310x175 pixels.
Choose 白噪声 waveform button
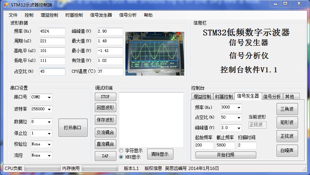pyautogui.click(x=287, y=150)
